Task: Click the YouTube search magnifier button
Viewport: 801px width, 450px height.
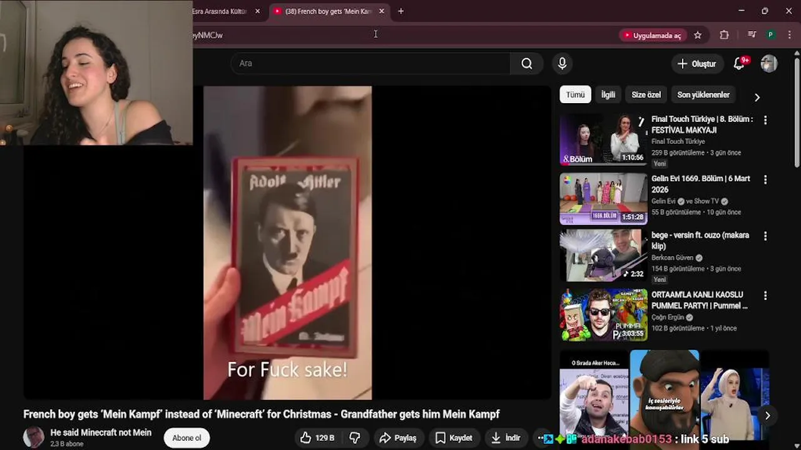Action: tap(527, 63)
